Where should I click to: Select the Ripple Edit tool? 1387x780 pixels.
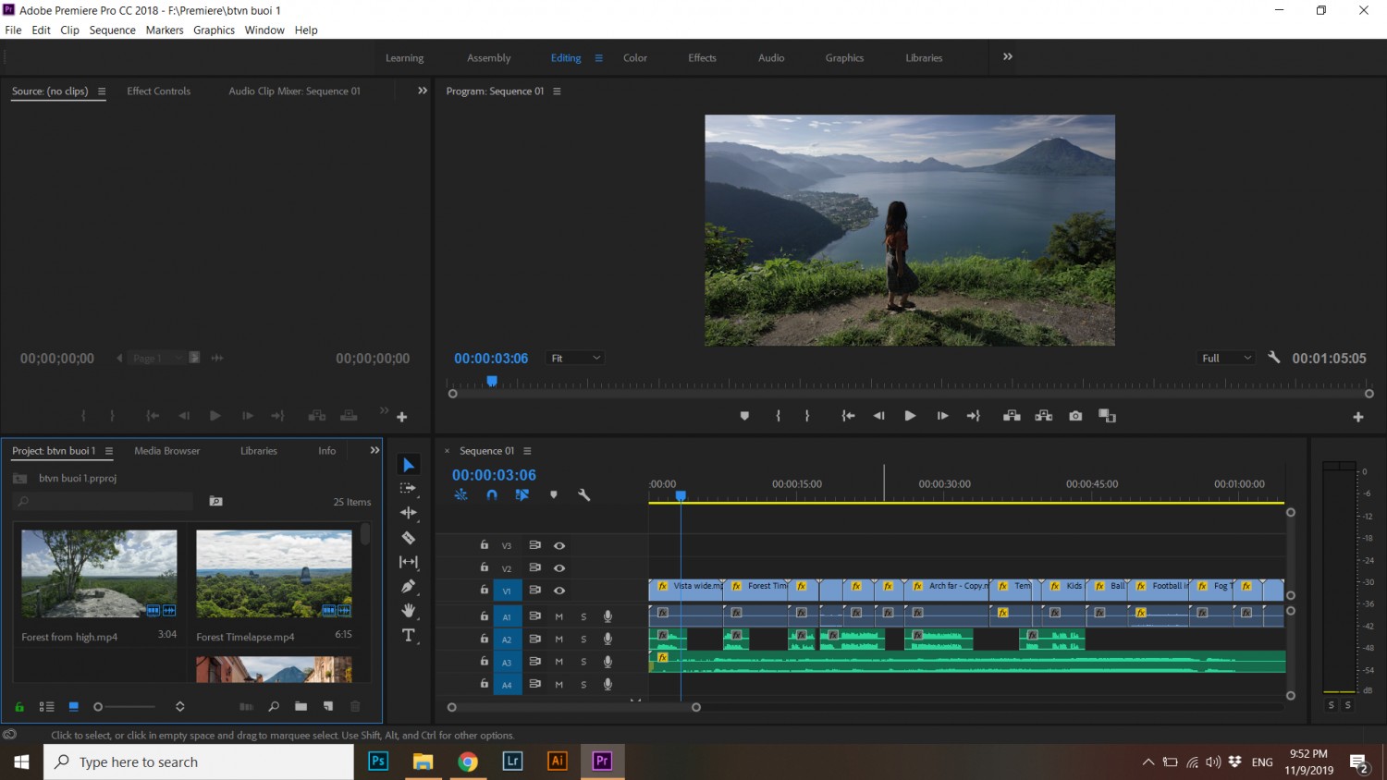tap(409, 513)
